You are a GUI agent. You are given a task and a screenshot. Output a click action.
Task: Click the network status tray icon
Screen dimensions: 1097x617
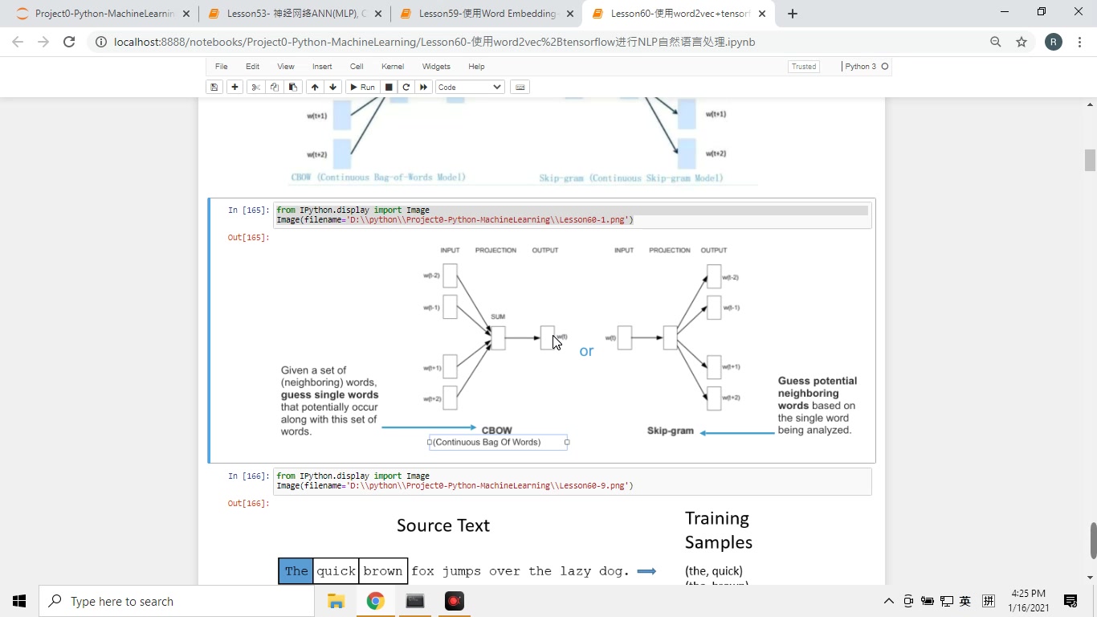coord(947,601)
